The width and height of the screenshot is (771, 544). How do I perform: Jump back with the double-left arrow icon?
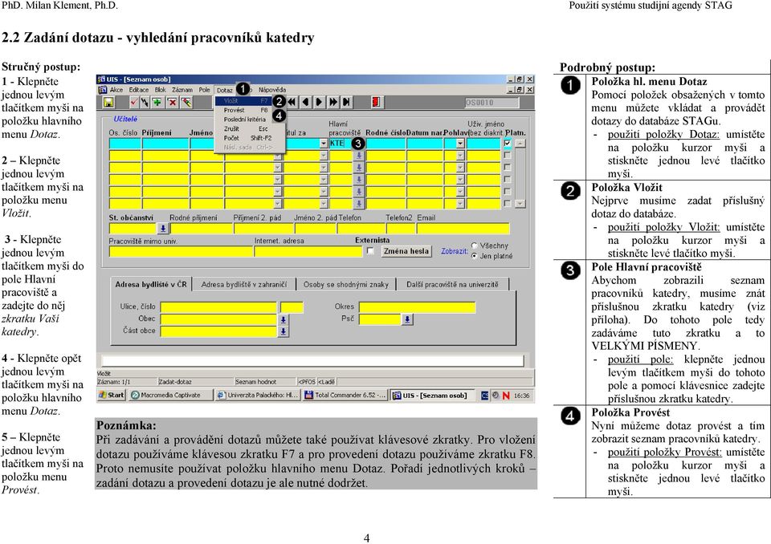[292, 102]
